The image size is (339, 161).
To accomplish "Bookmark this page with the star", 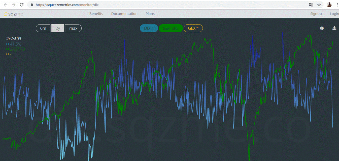I will click(x=319, y=5).
